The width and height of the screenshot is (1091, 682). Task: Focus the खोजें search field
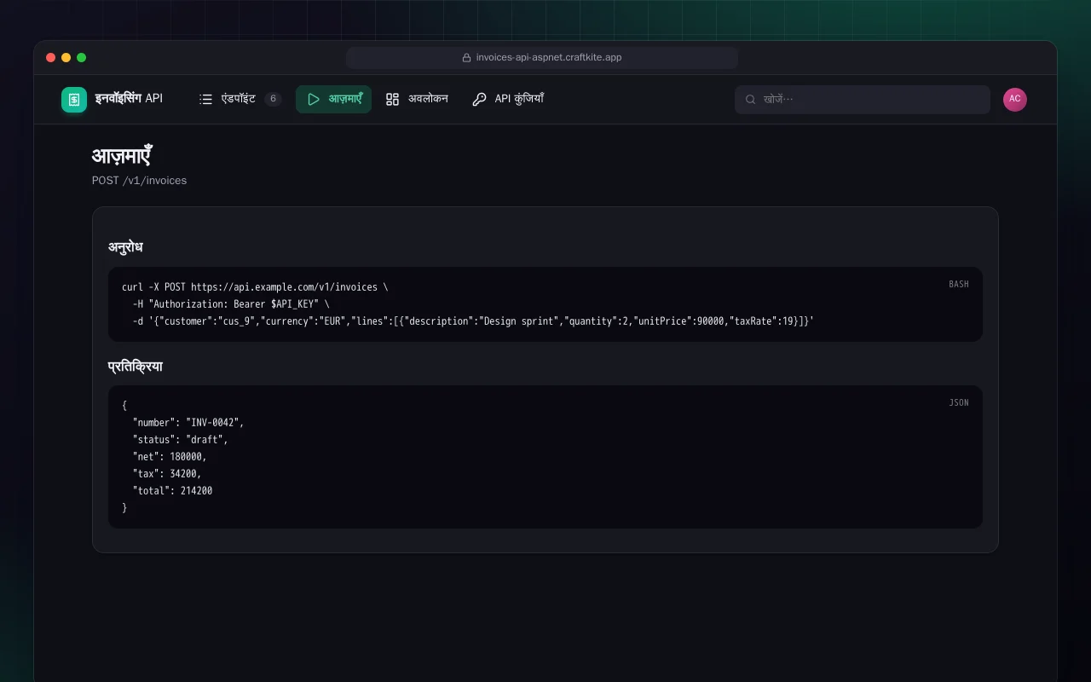[863, 99]
